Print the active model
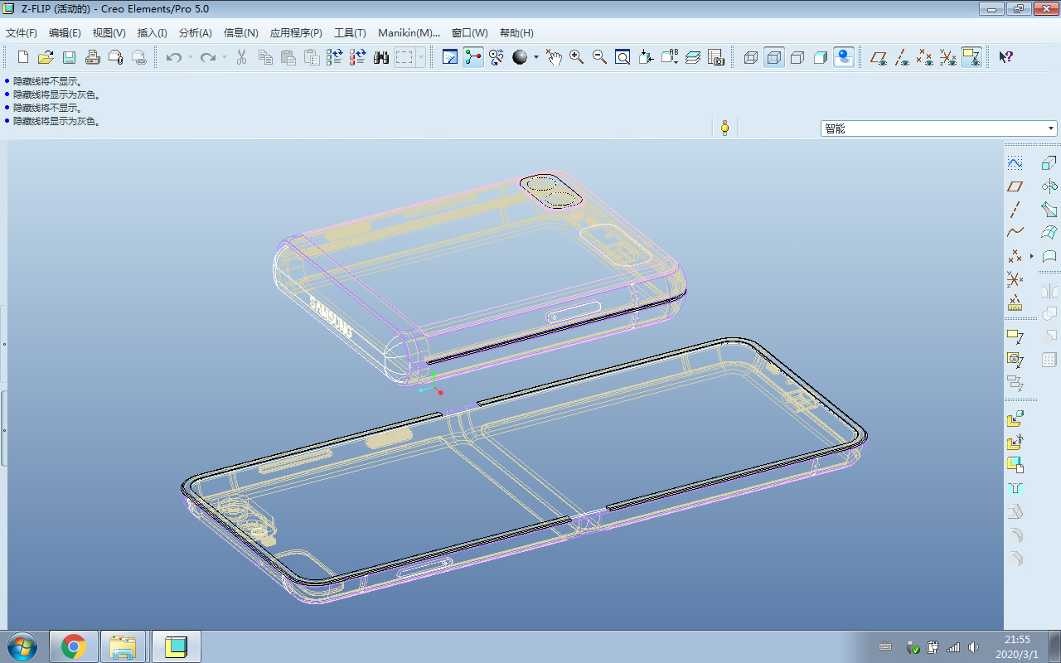 coord(93,57)
